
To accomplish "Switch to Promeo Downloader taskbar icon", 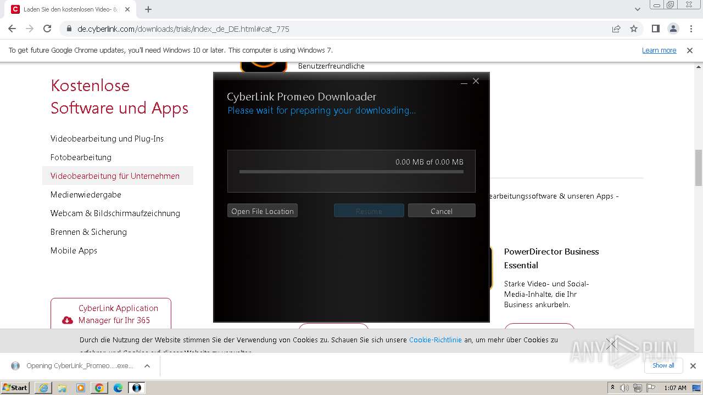I will [137, 388].
